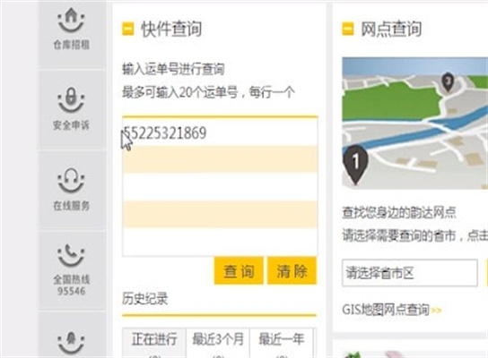Screen dimensions: 488x358
Task: Switch to 最近一年 history tab
Action: pos(282,343)
